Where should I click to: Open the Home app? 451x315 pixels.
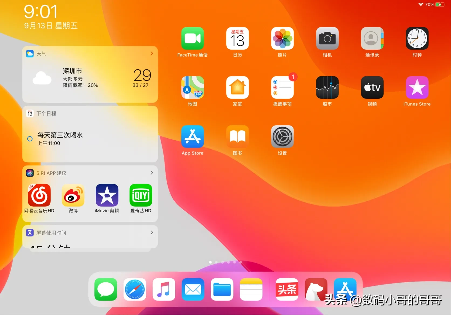tap(237, 87)
